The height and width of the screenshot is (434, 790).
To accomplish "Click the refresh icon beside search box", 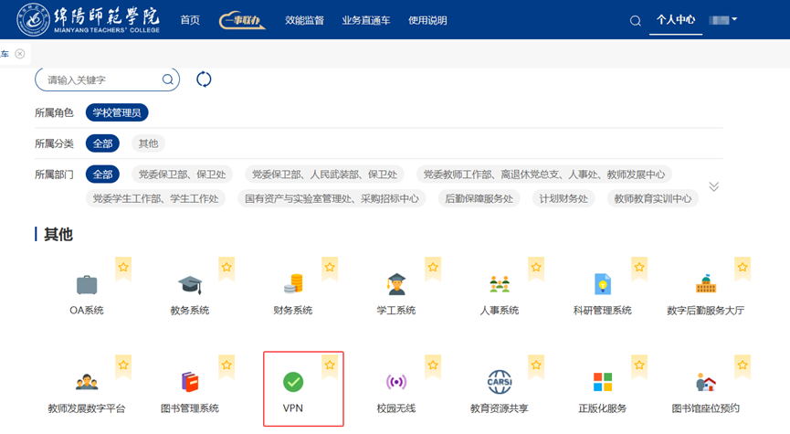I will click(204, 79).
